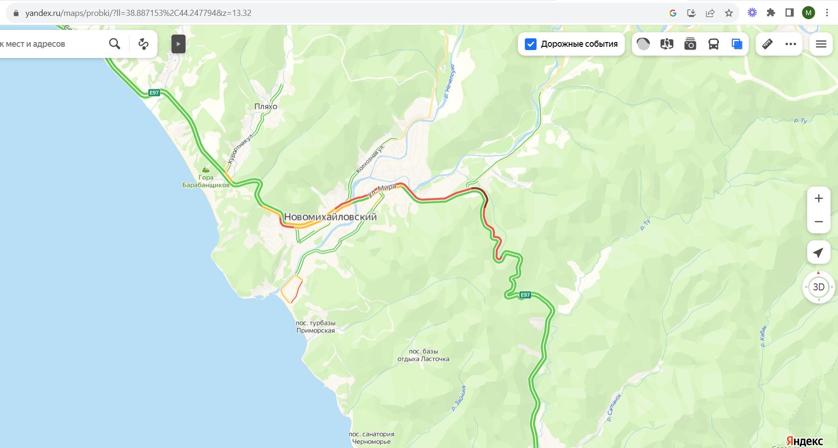Locate me with the arrow button
The image size is (838, 448).
click(819, 253)
